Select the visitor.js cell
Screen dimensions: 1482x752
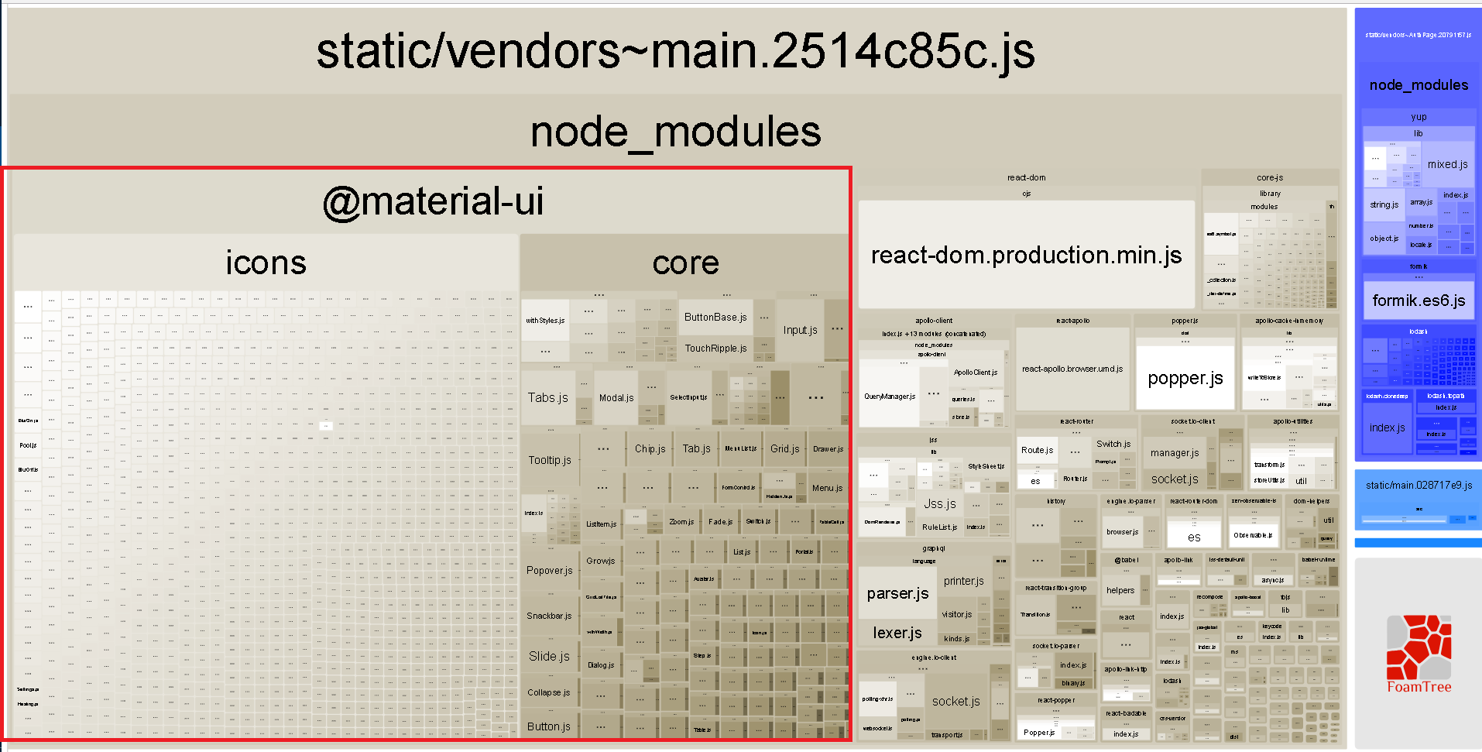[x=957, y=615]
